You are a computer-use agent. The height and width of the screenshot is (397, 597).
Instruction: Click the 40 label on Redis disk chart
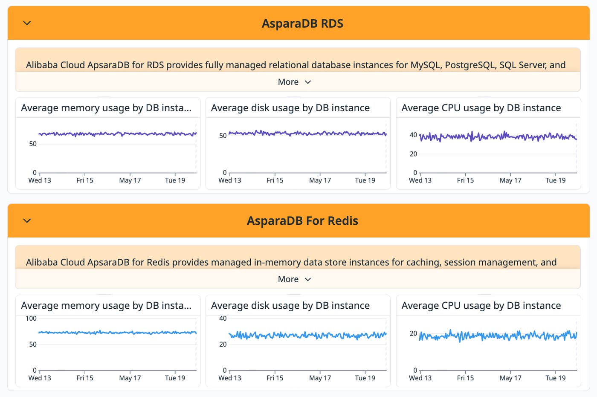[223, 319]
